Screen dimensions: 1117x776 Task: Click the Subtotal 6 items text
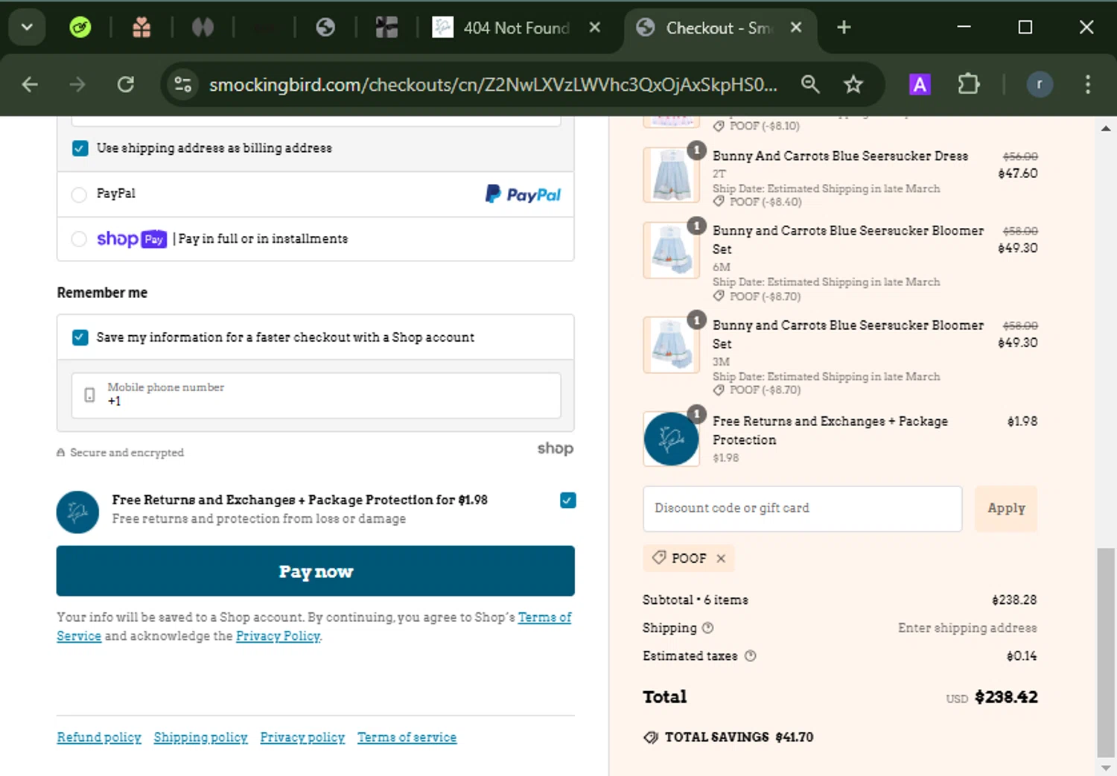(696, 600)
